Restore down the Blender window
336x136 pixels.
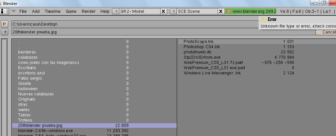click(324, 3)
